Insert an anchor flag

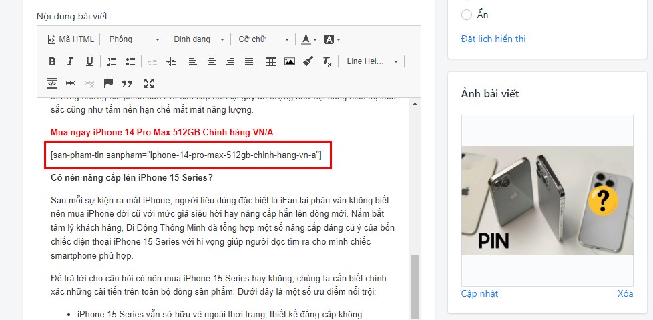(x=108, y=83)
